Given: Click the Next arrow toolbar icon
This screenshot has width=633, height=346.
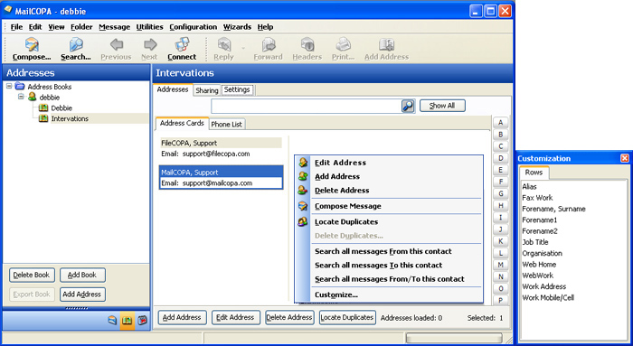Looking at the screenshot, I should pyautogui.click(x=150, y=44).
